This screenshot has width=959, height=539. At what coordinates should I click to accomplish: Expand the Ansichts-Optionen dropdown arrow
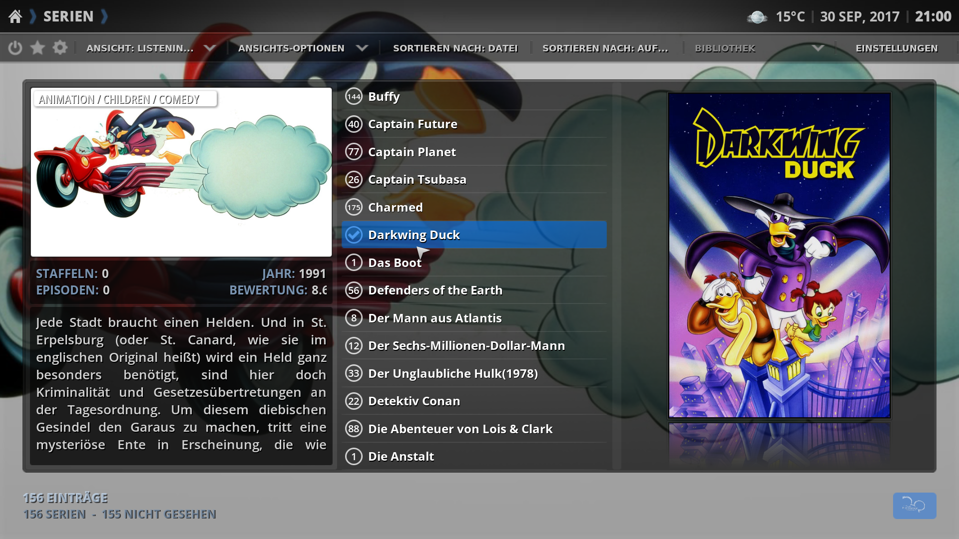[x=362, y=48]
